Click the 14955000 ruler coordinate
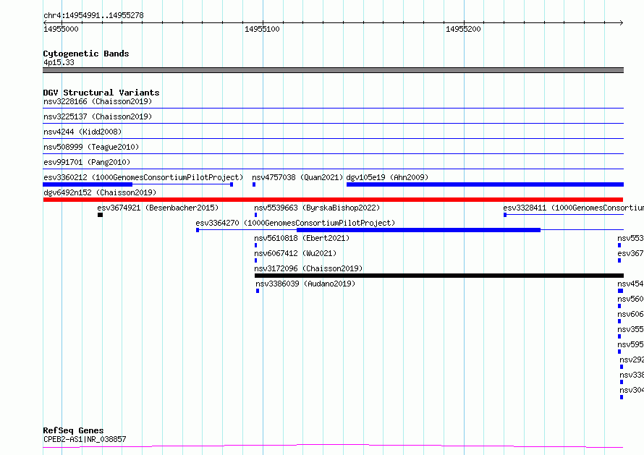The height and width of the screenshot is (455, 644). click(61, 29)
